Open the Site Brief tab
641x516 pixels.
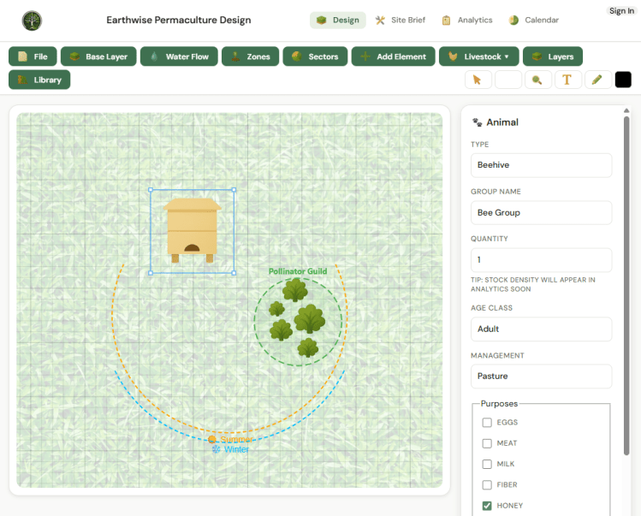click(x=400, y=20)
